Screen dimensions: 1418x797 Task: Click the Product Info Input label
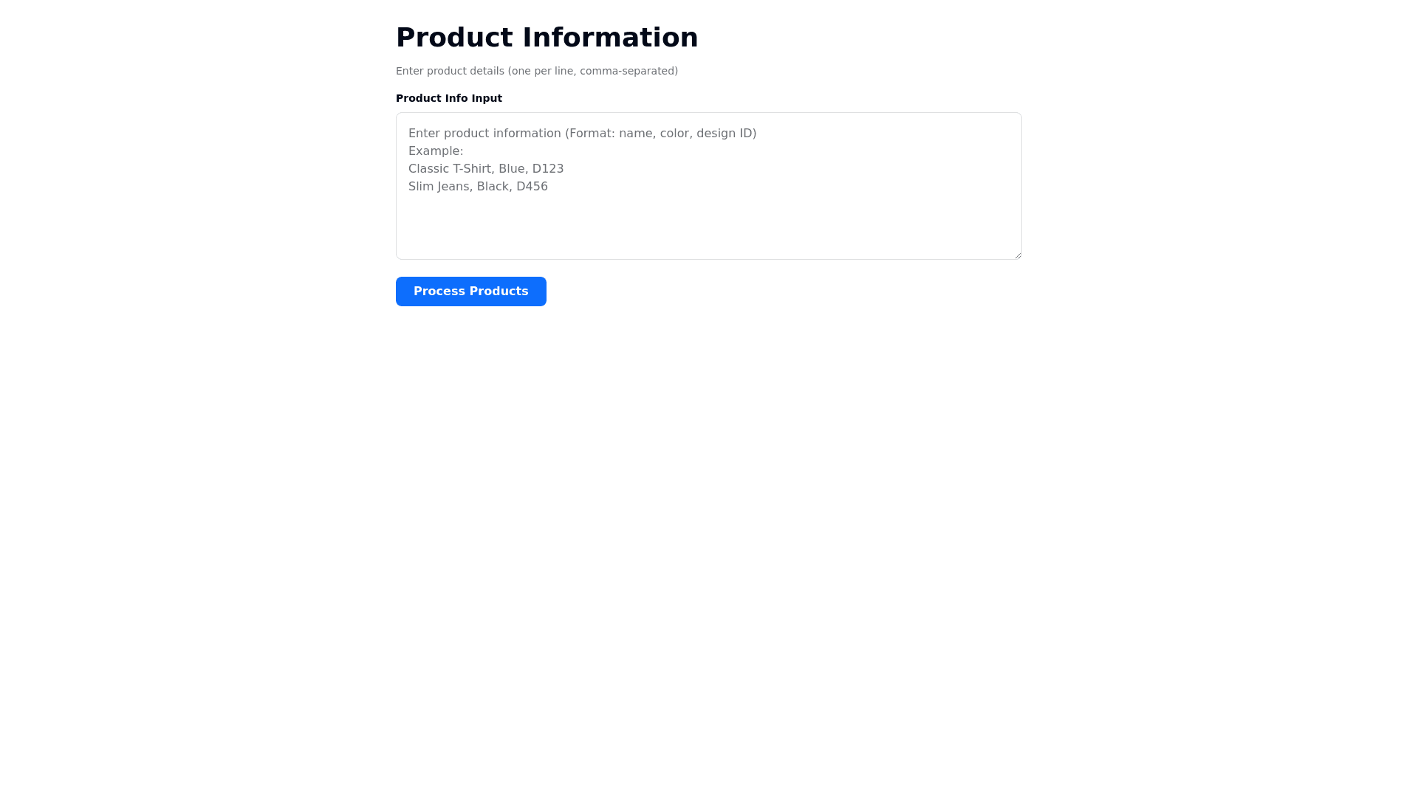[x=448, y=98]
